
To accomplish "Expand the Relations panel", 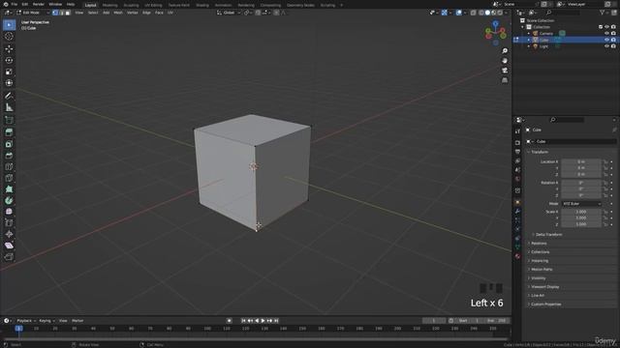I will [x=539, y=244].
